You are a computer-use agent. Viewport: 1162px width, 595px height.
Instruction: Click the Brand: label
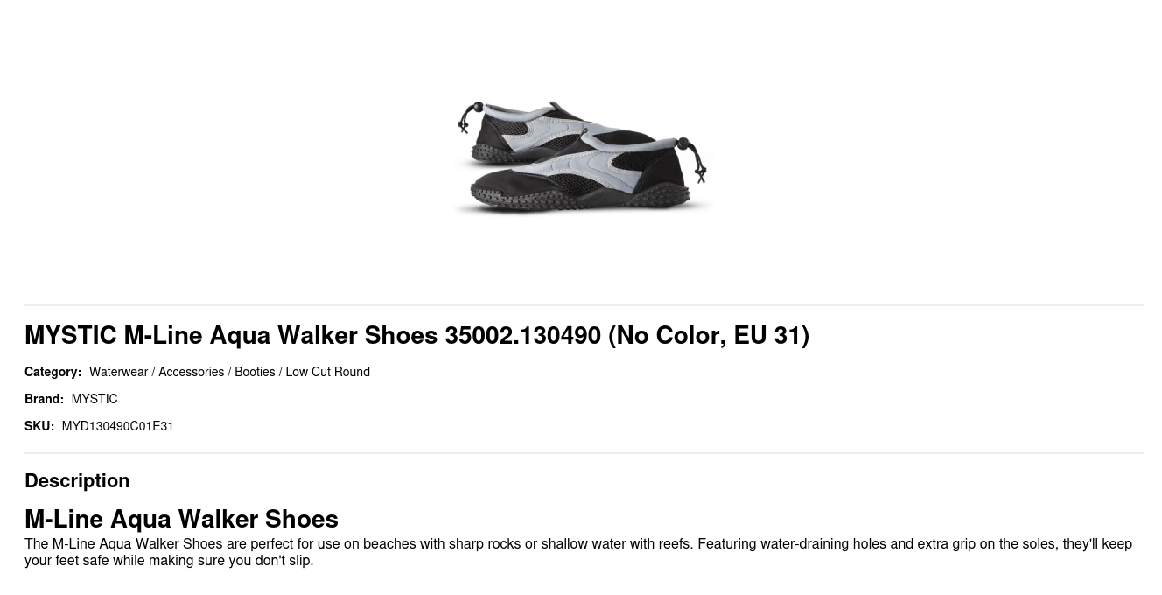[x=44, y=399]
